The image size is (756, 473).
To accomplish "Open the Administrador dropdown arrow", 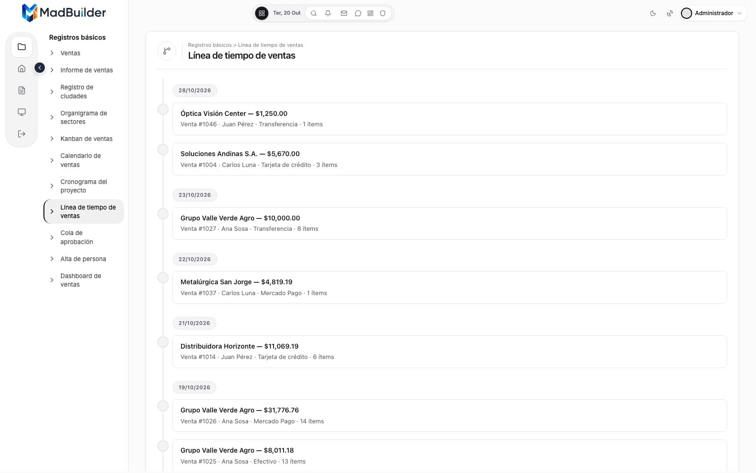I will pyautogui.click(x=739, y=13).
